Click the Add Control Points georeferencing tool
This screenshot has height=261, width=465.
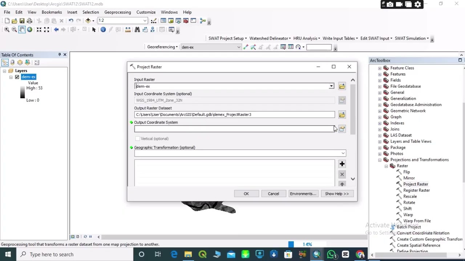point(246,47)
